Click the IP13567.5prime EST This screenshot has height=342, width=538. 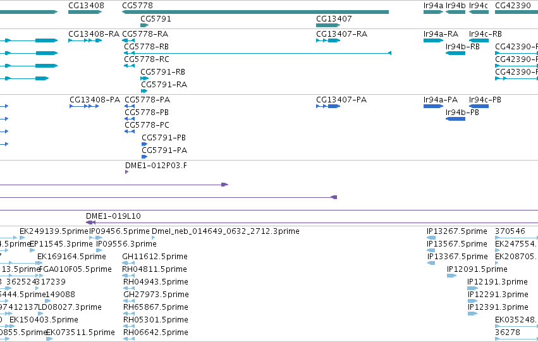point(431,250)
